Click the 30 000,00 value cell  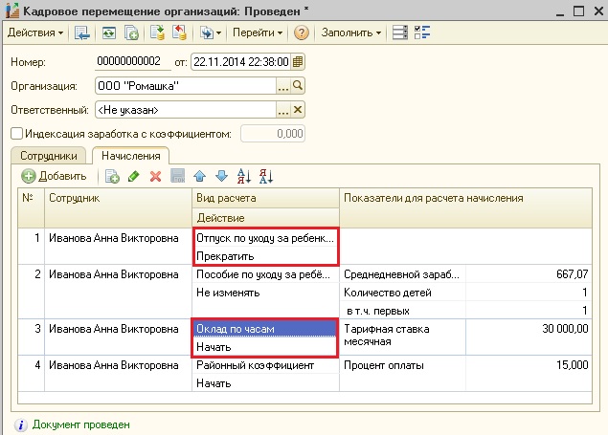[529, 337]
